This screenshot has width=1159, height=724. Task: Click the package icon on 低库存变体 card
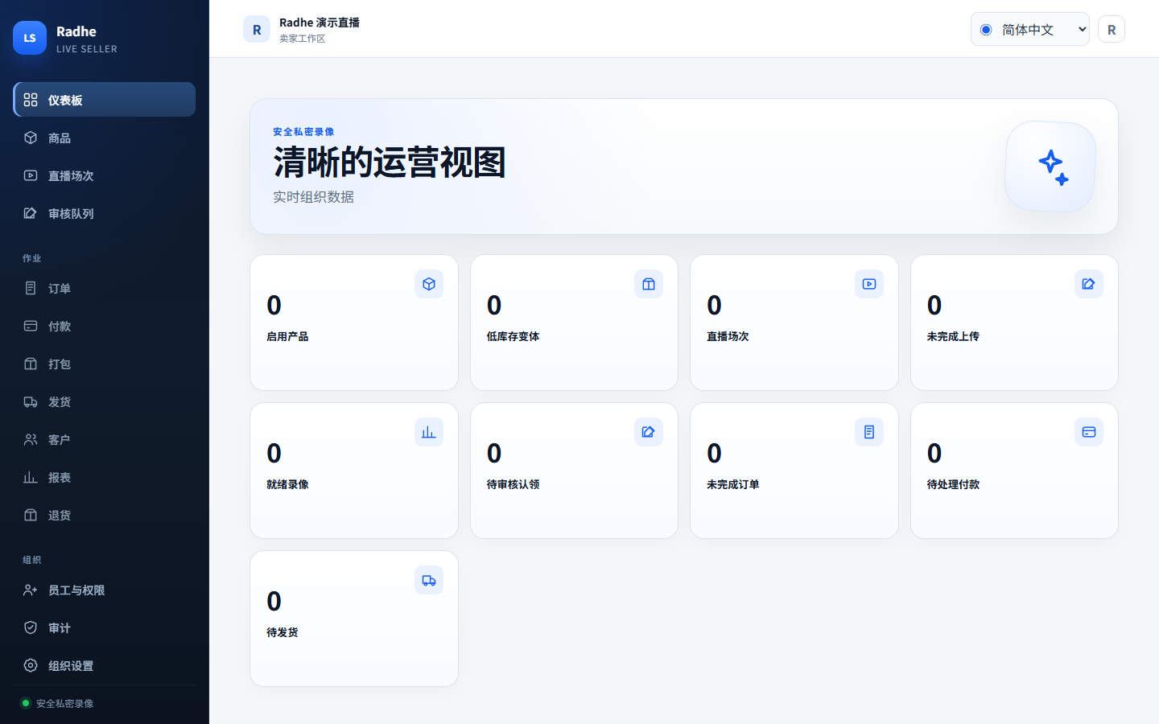click(649, 284)
